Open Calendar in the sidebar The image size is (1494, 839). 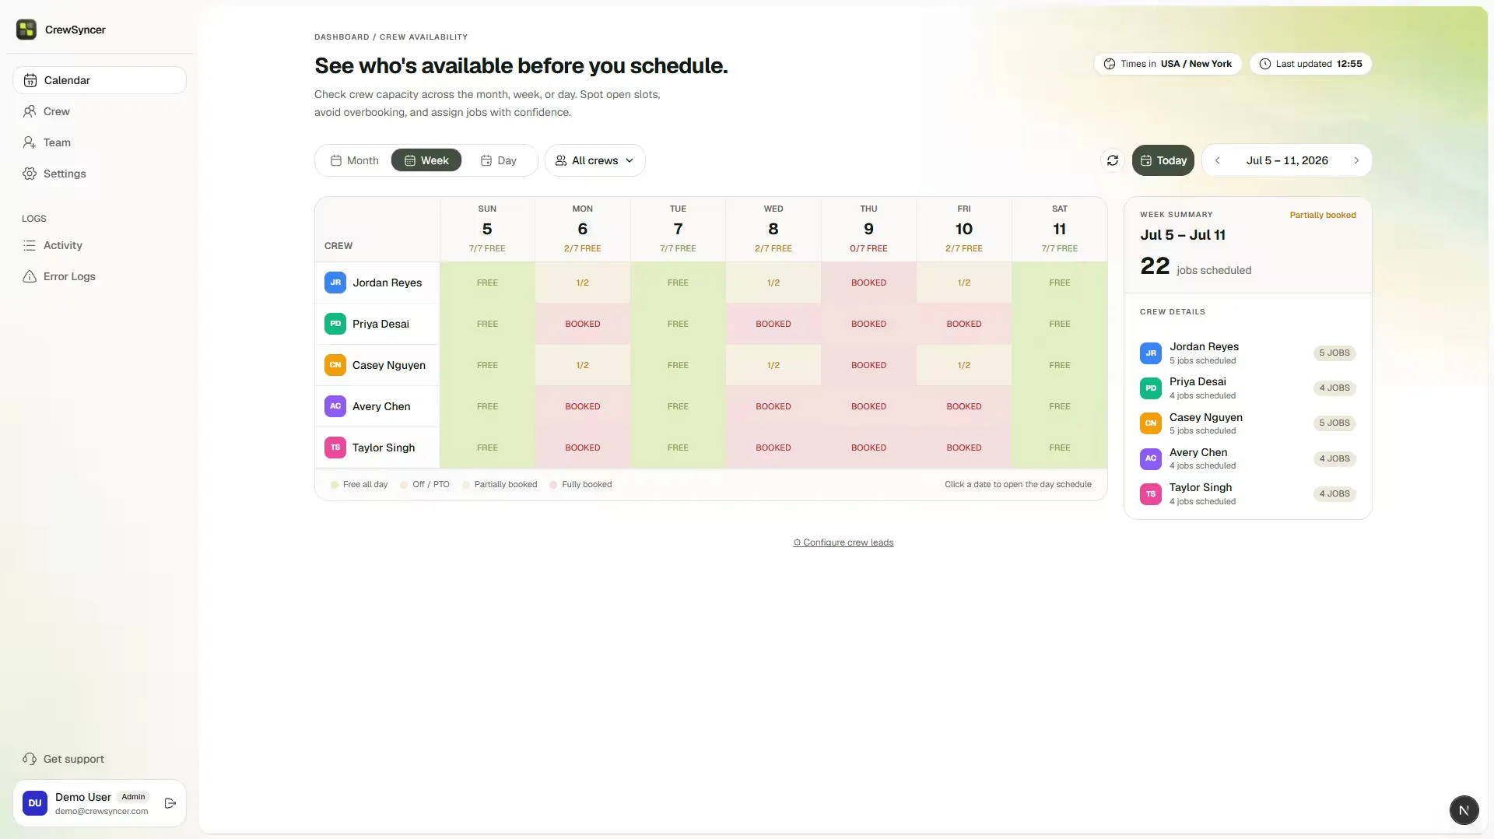click(x=100, y=80)
